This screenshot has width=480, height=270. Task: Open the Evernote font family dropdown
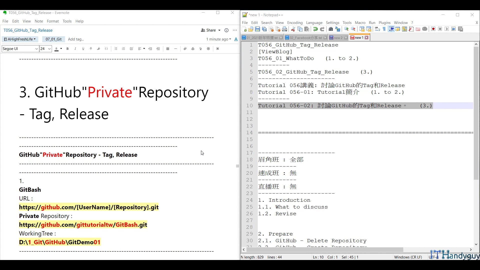pos(19,49)
